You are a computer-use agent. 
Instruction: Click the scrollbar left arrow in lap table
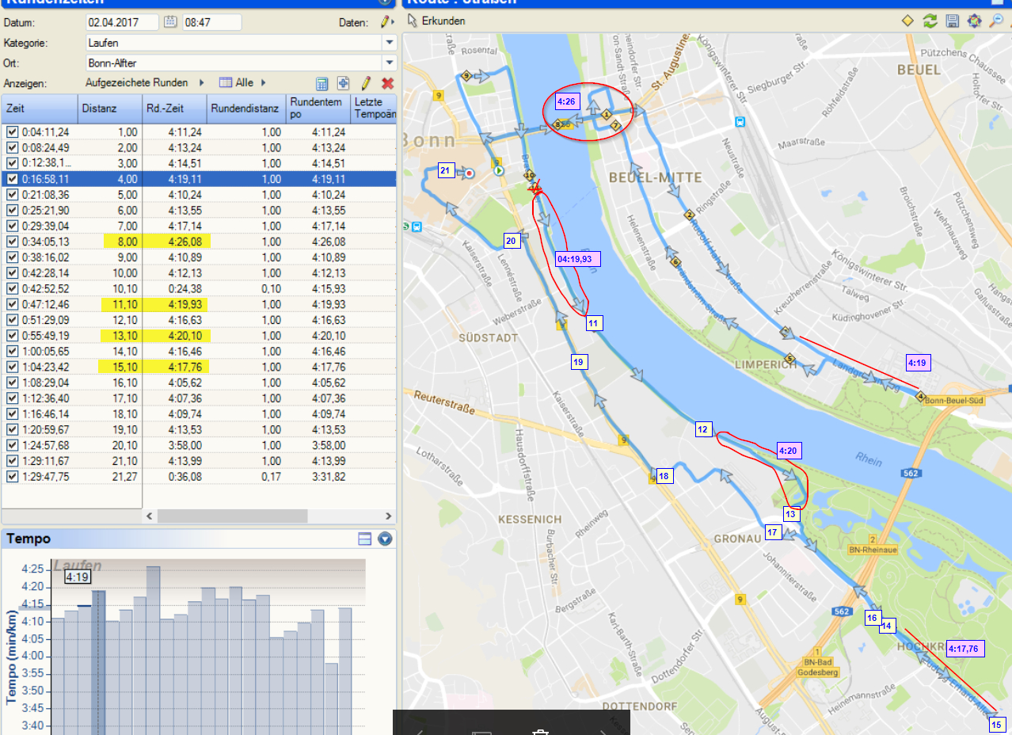(x=149, y=516)
